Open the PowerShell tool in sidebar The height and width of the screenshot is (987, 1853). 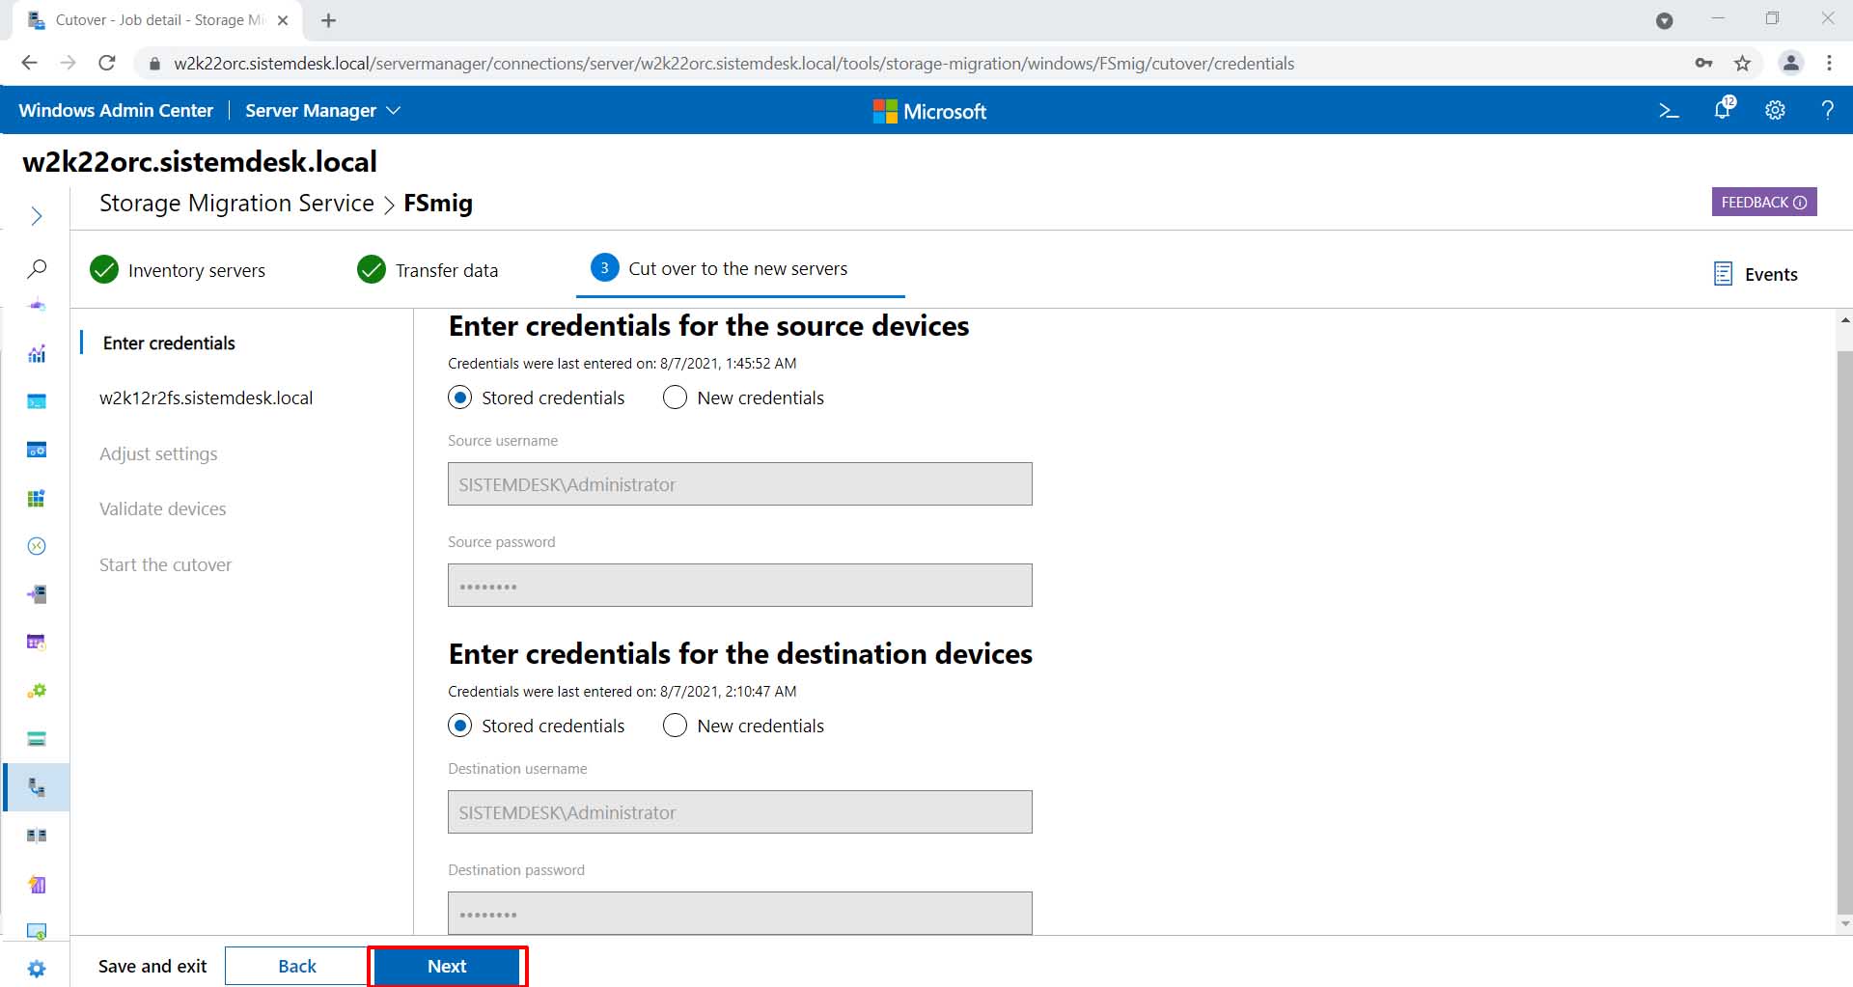(x=37, y=401)
